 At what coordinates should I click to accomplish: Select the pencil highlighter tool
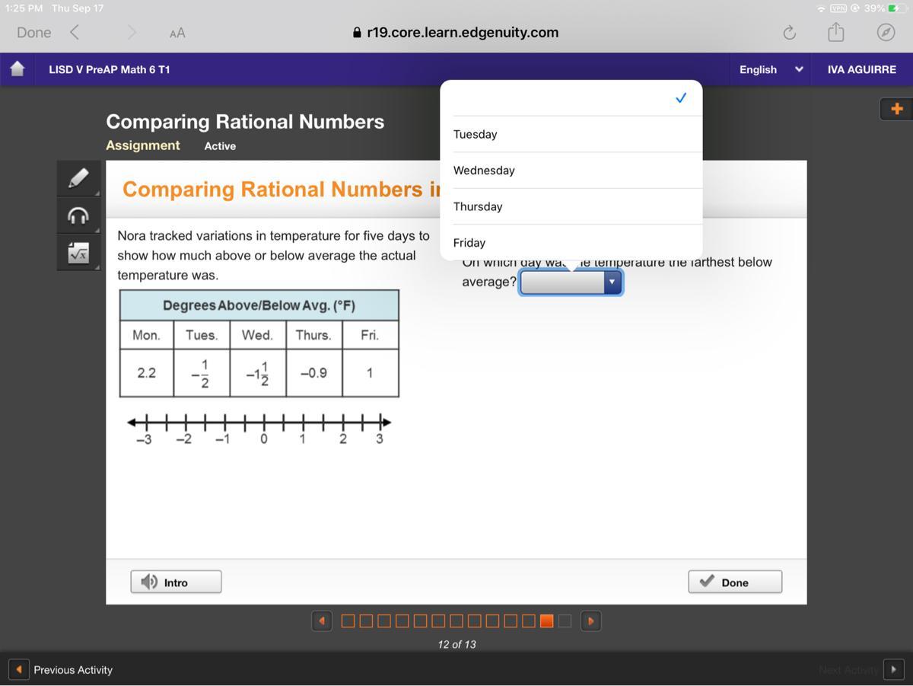78,179
